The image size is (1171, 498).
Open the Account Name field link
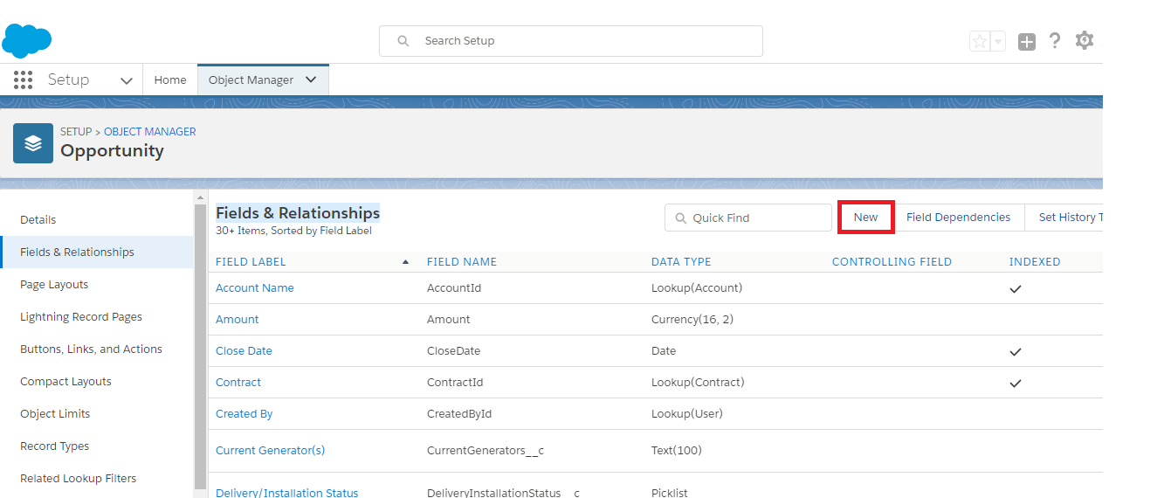pos(255,288)
